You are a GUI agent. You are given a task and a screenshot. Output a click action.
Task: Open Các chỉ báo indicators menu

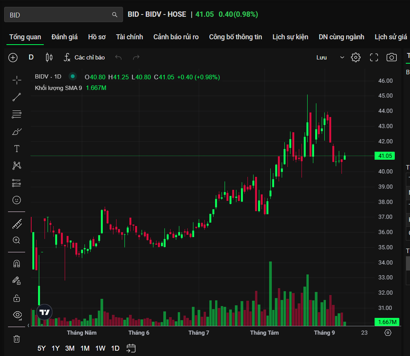[x=84, y=57]
